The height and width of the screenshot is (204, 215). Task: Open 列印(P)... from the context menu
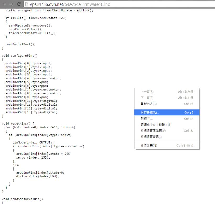[147, 119]
